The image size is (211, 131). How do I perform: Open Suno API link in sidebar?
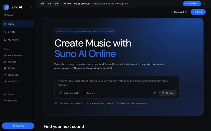(18, 101)
